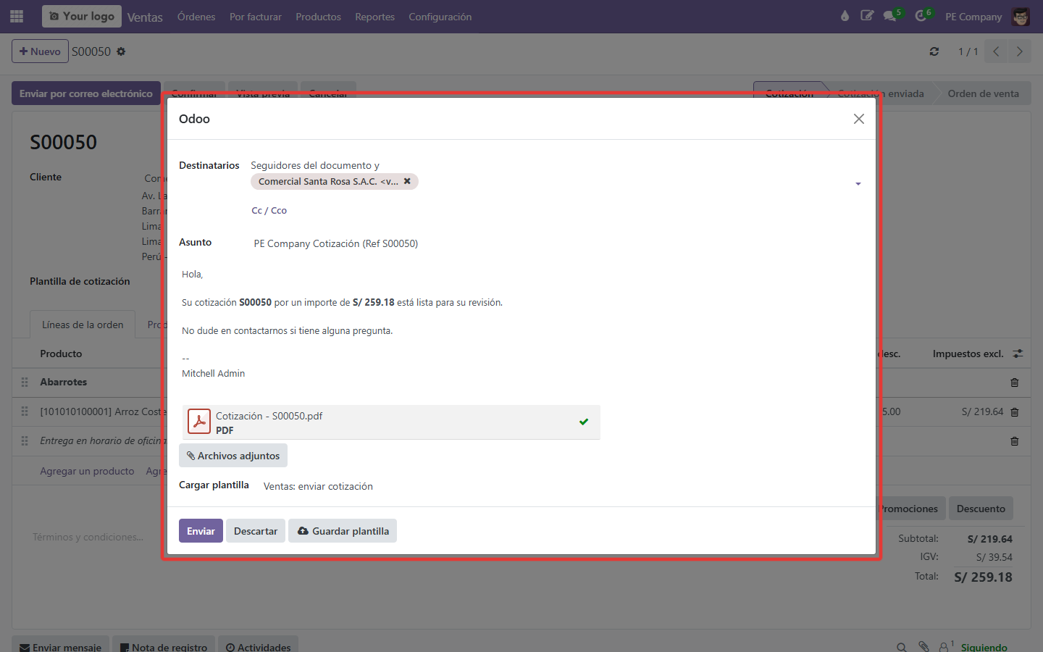The height and width of the screenshot is (652, 1043).
Task: Click the PDF icon of Cotización attachment
Action: pyautogui.click(x=199, y=421)
